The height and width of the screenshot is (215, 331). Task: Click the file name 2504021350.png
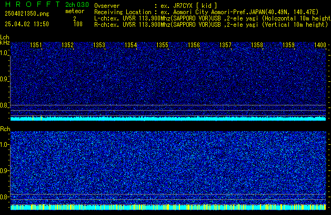point(27,14)
